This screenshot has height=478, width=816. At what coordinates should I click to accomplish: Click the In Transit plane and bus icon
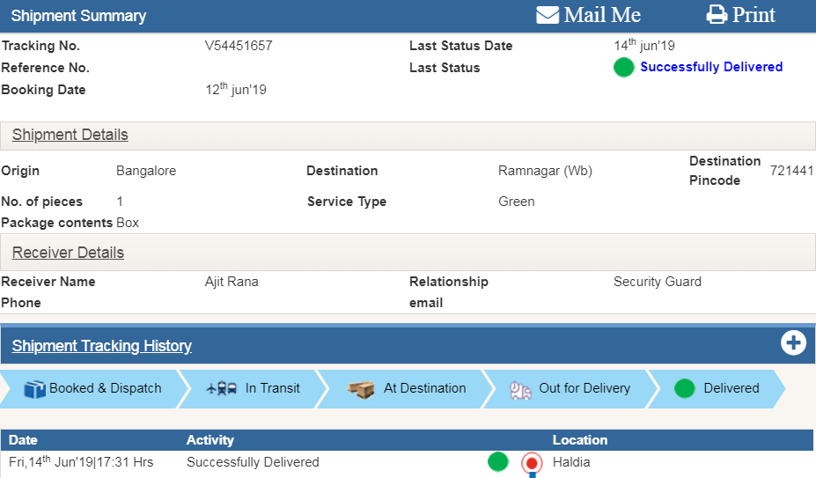point(222,388)
